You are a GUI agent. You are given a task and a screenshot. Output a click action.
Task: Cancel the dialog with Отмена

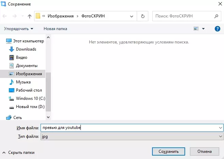(205, 151)
